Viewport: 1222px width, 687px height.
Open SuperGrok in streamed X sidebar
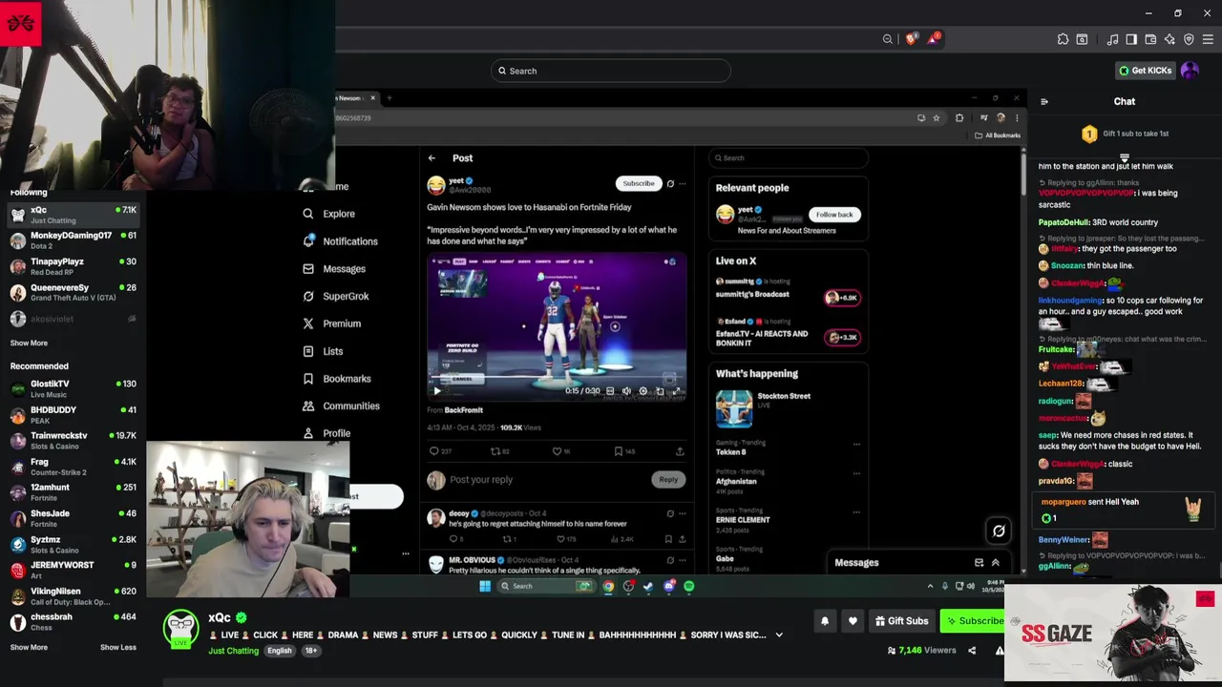pos(335,297)
